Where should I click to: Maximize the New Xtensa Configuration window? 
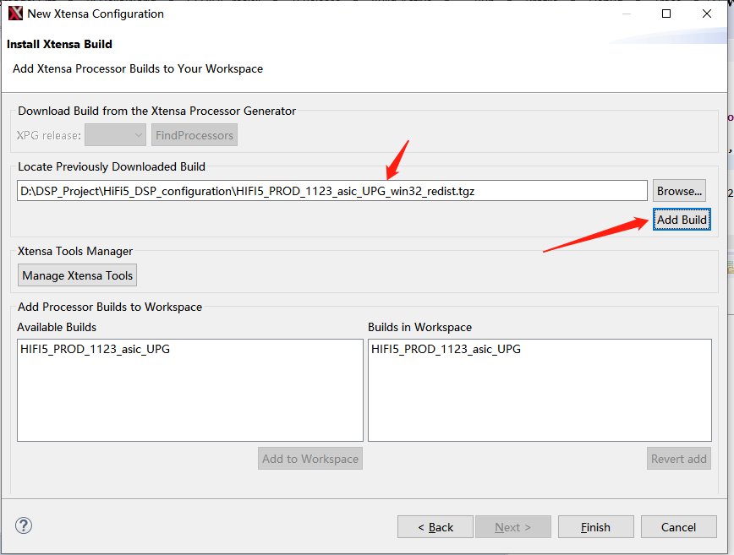click(x=666, y=14)
